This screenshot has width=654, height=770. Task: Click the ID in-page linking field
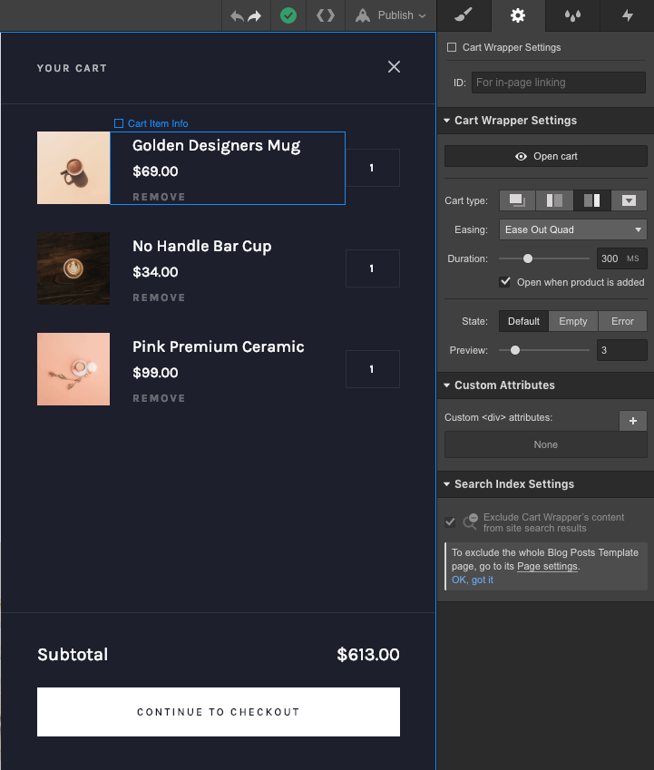pyautogui.click(x=559, y=83)
